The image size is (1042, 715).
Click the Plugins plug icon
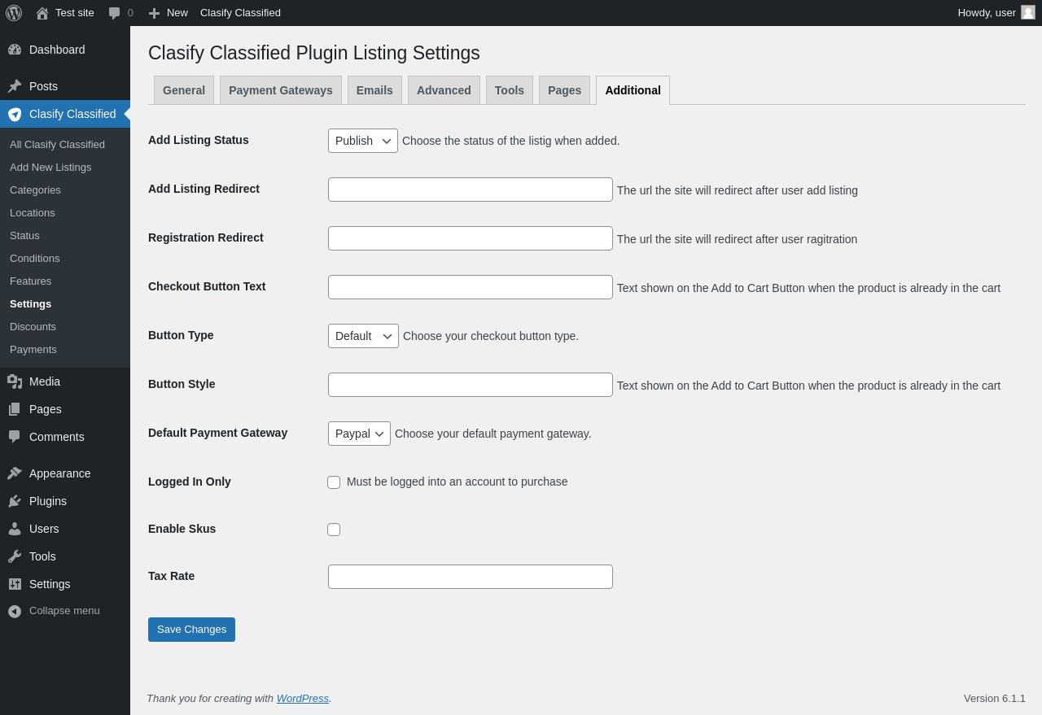15,501
